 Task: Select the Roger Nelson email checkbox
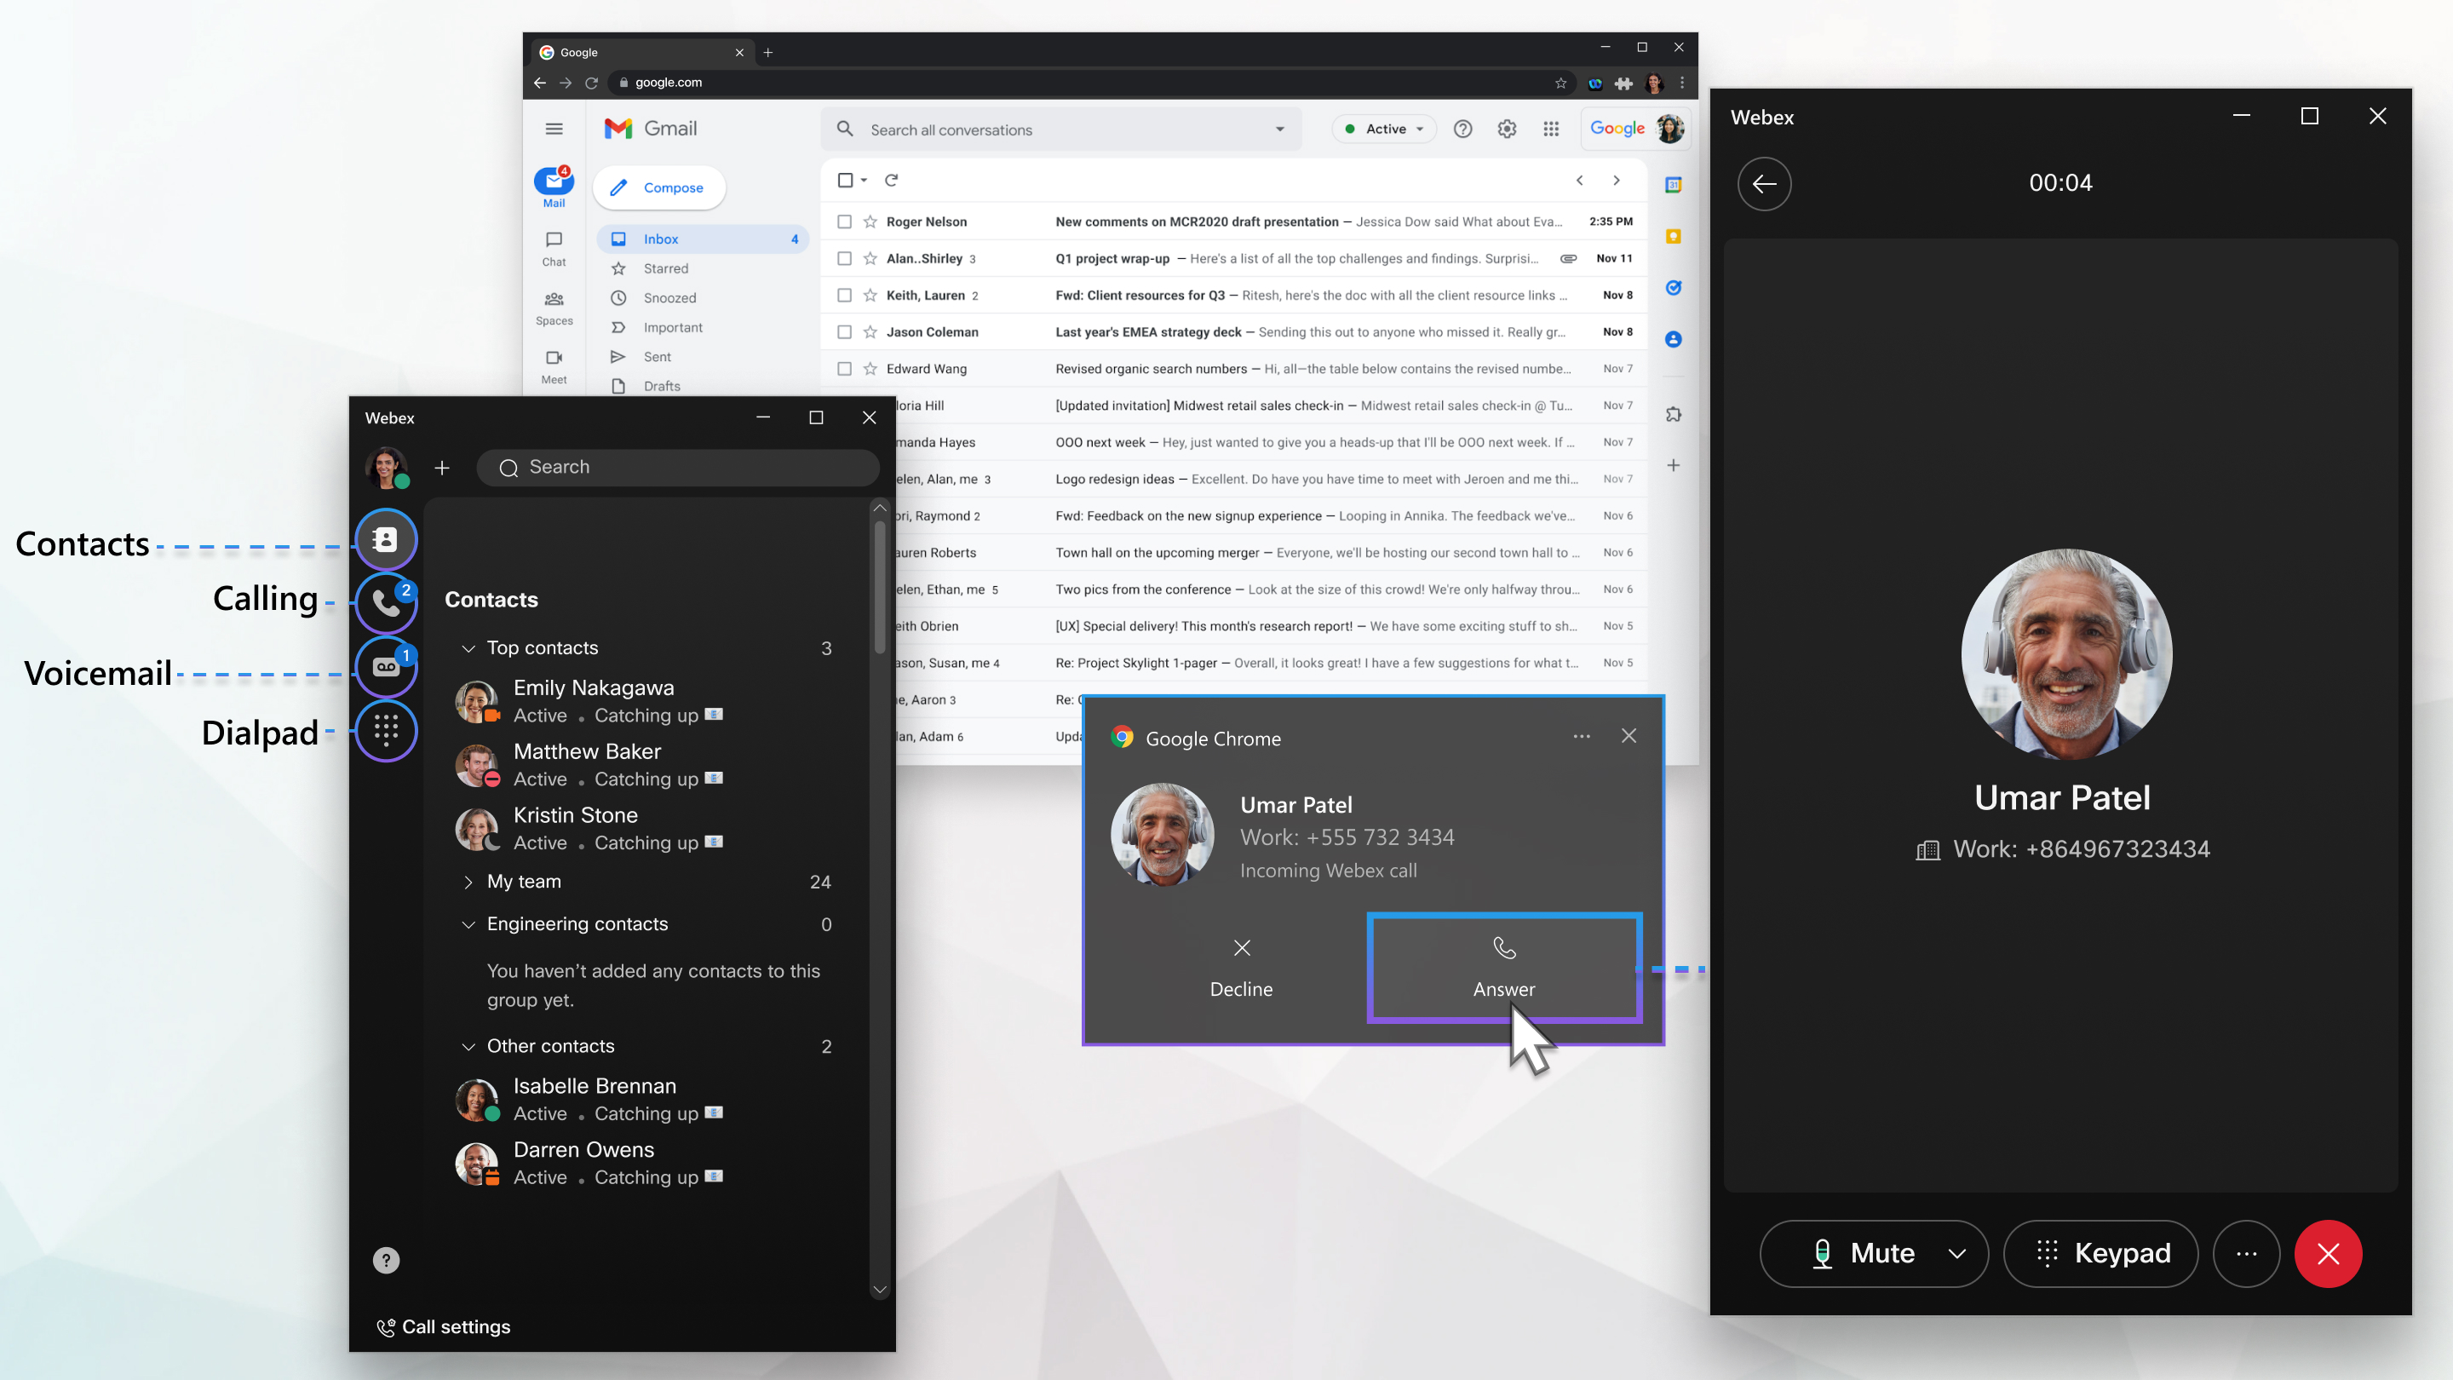click(x=844, y=221)
